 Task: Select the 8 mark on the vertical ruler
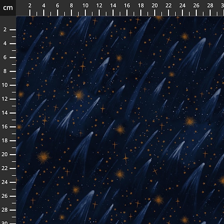(x=6, y=71)
